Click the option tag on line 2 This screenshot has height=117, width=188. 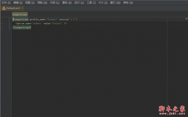click(x=20, y=23)
